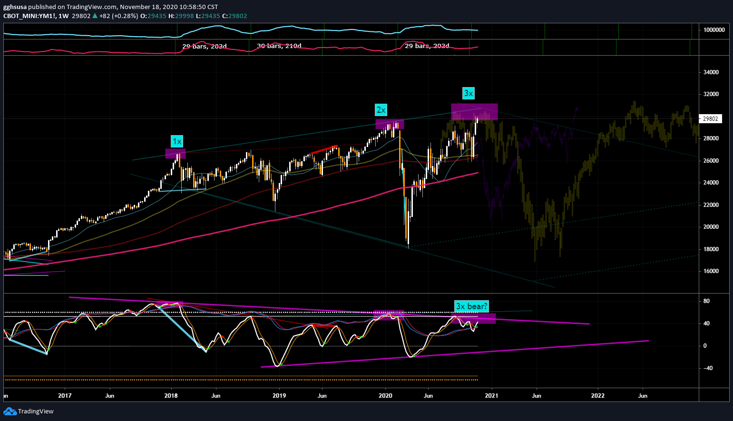
Task: Click the purple 1x highlighted price box
Action: [x=176, y=154]
